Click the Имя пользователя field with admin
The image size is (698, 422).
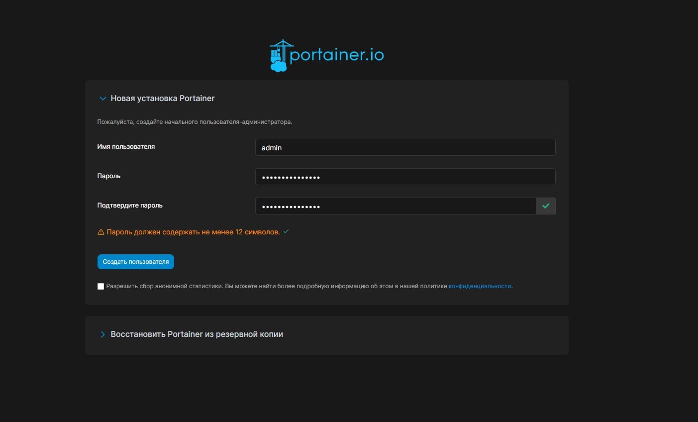[x=405, y=147]
